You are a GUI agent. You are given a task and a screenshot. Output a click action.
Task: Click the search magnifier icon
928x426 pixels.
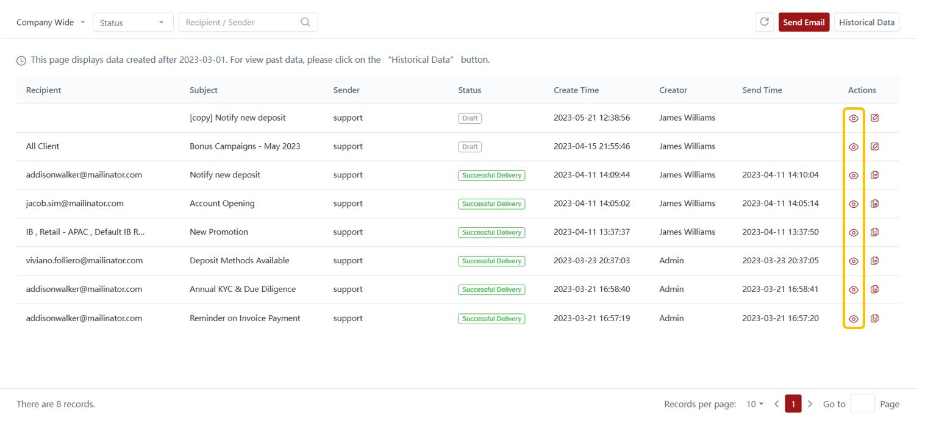coord(305,23)
